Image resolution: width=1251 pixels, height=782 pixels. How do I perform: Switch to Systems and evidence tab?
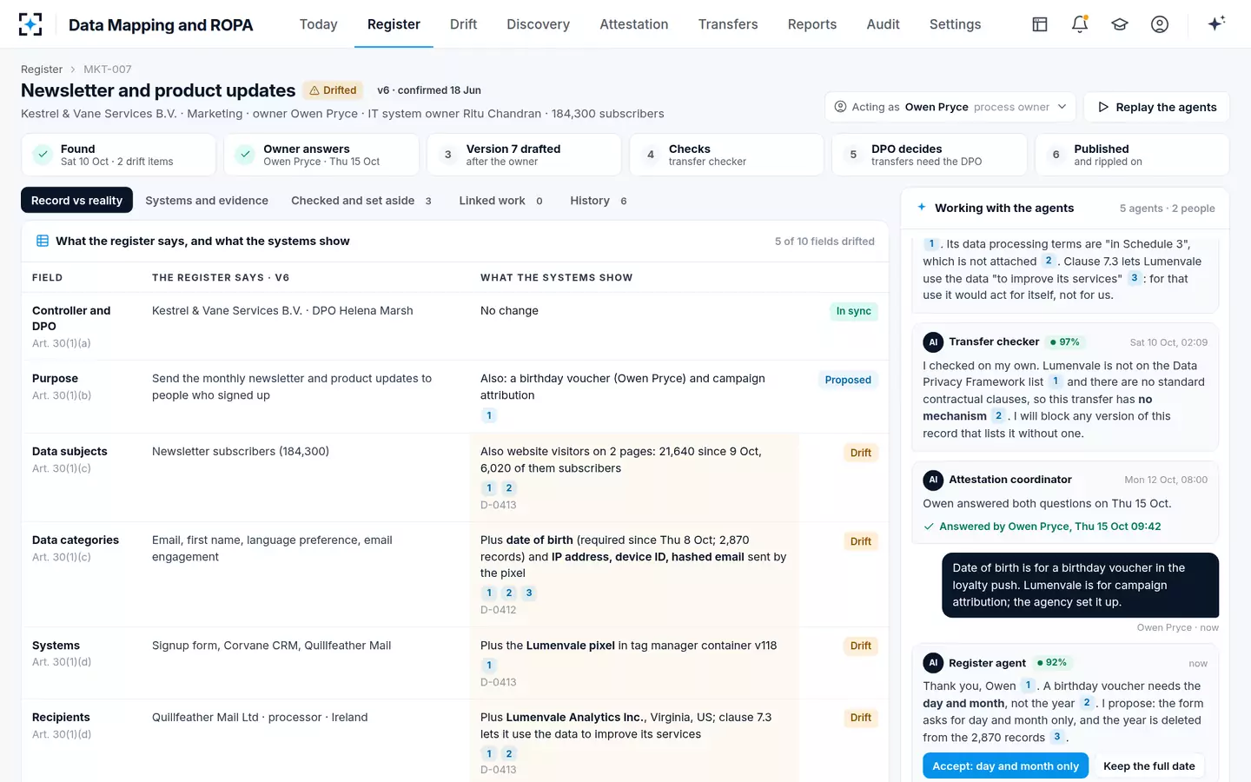pos(207,201)
